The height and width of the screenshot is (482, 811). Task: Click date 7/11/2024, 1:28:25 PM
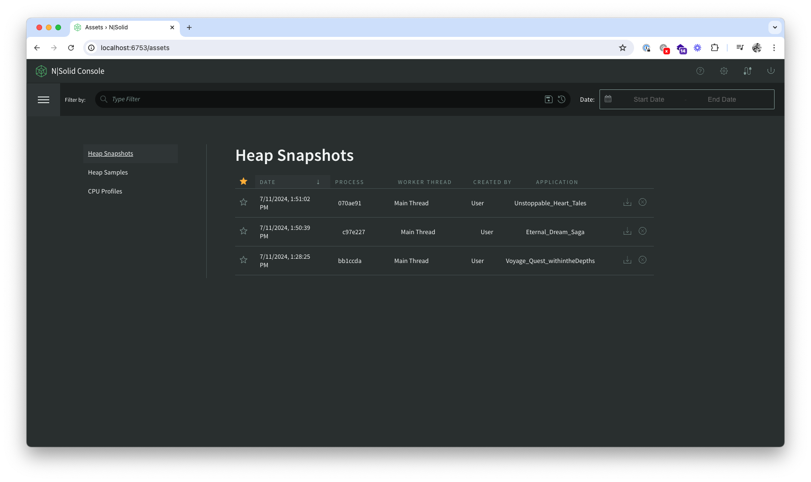click(x=285, y=261)
